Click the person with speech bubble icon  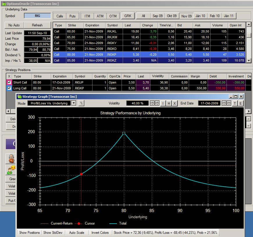point(11,170)
